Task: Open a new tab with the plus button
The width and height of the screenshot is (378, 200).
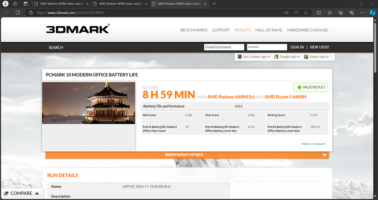Action: click(214, 3)
